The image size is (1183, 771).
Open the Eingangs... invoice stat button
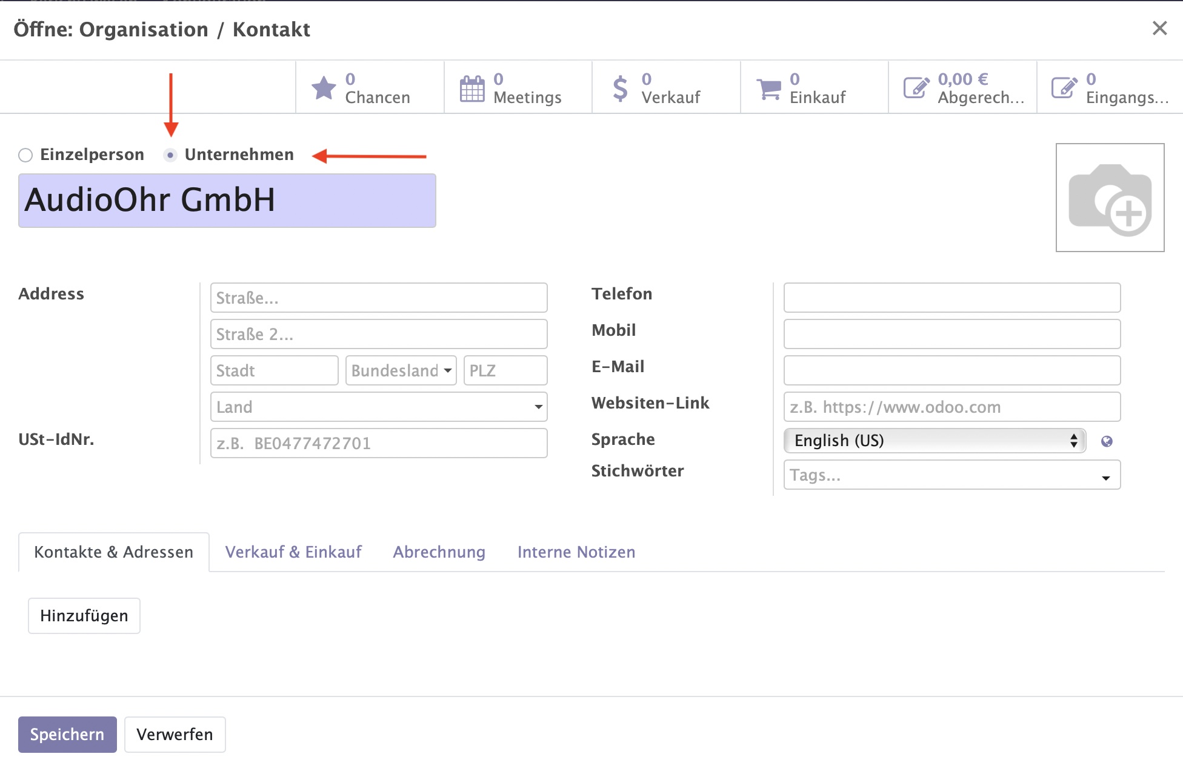[1110, 87]
